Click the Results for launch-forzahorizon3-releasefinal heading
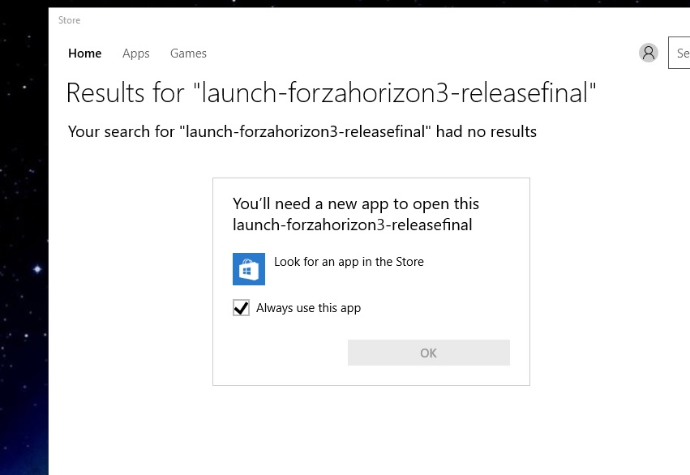This screenshot has height=475, width=690. tap(331, 92)
